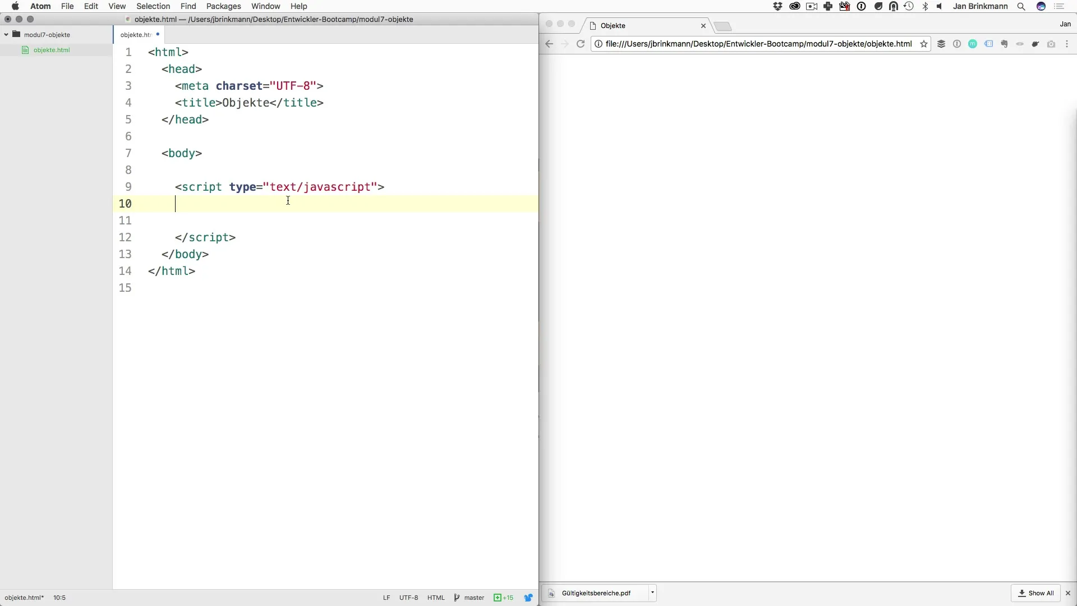Reload the Objekte page in browser

click(581, 44)
